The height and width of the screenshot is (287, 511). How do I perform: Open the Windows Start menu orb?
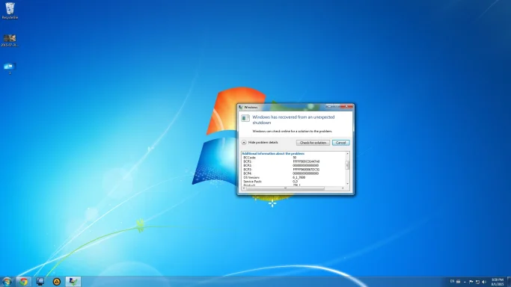tap(7, 282)
